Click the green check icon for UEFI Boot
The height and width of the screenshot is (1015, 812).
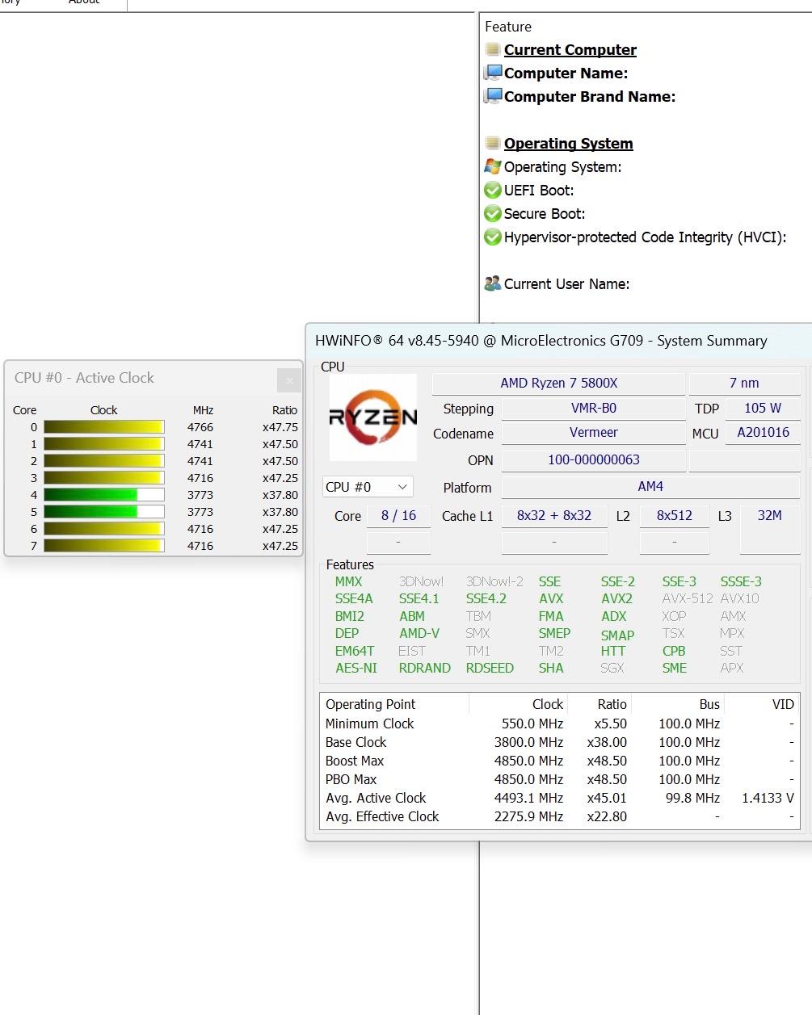coord(493,191)
